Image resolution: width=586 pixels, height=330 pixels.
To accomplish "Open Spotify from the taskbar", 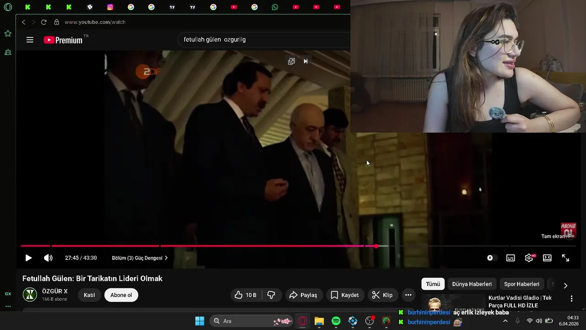I will (x=336, y=321).
